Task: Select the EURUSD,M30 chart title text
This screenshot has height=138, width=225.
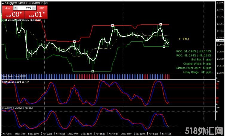Action: click(x=11, y=3)
